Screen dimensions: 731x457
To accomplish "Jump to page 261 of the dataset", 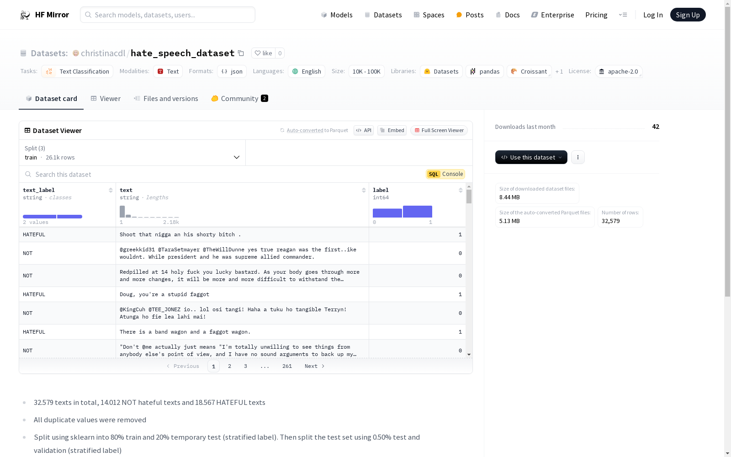I will 287,367.
